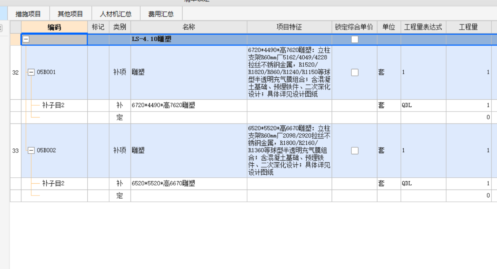Image resolution: width=497 pixels, height=269 pixels.
Task: Click the 6520*5520*高6670雕塑 name cell
Action: 189,183
